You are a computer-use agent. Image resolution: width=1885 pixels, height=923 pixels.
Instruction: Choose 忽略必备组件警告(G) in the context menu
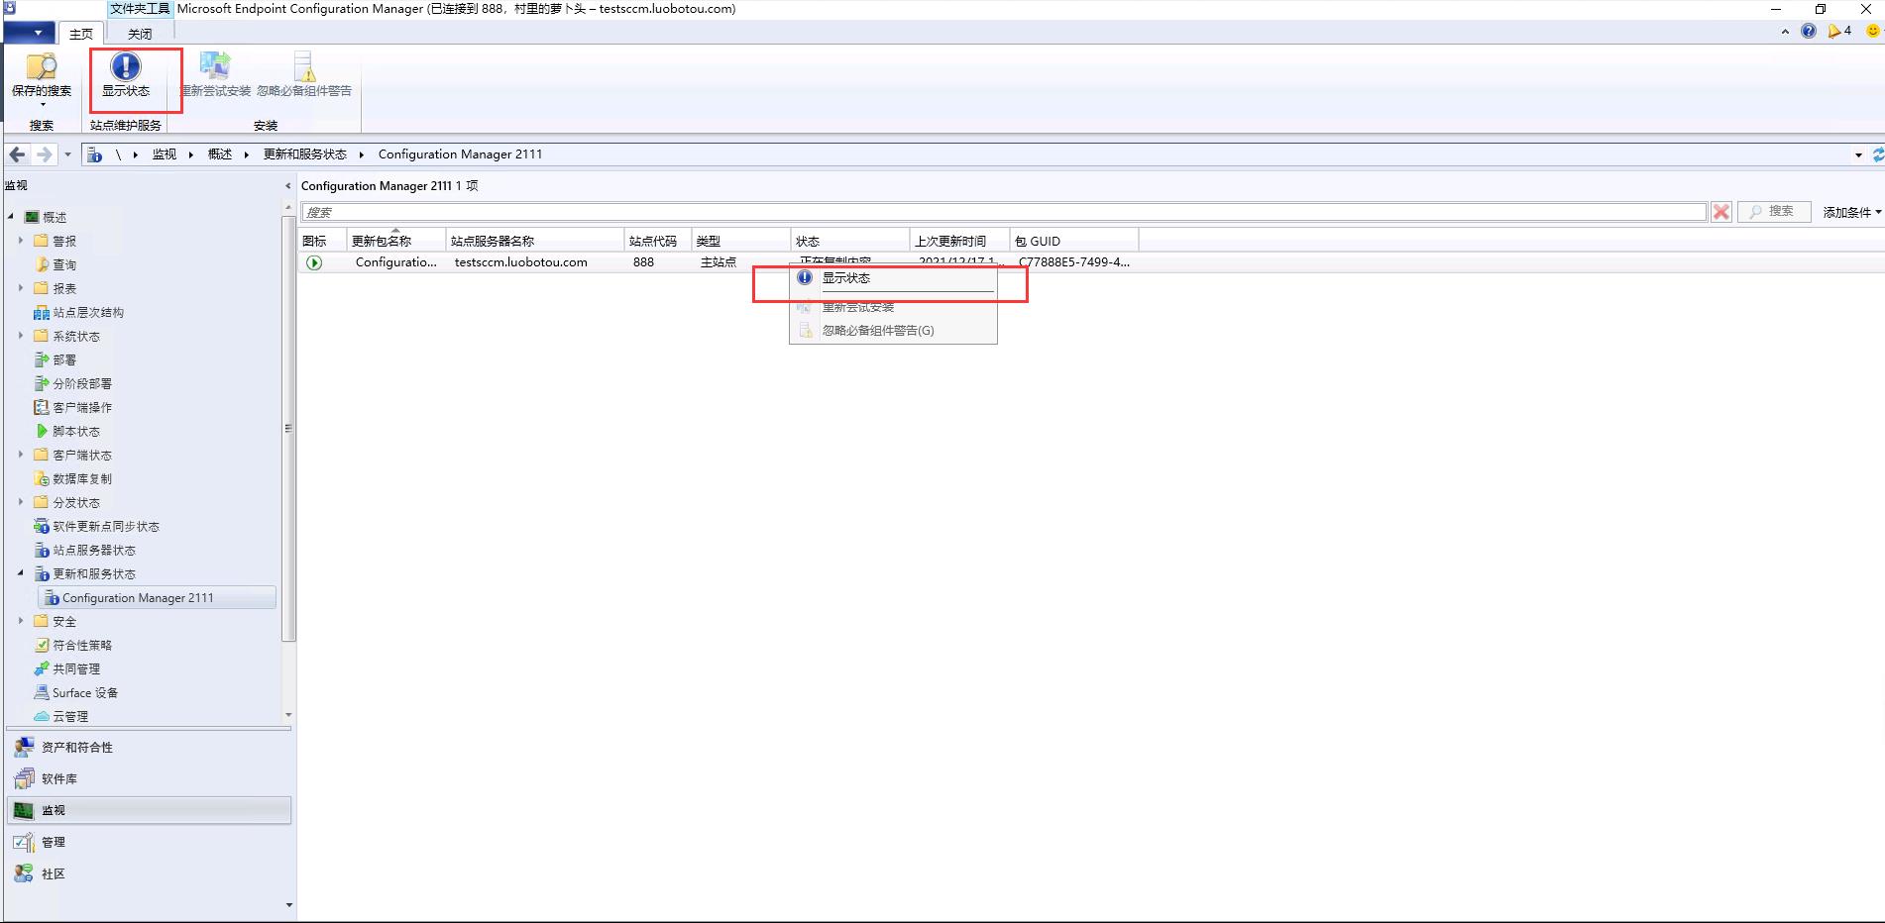[893, 331]
